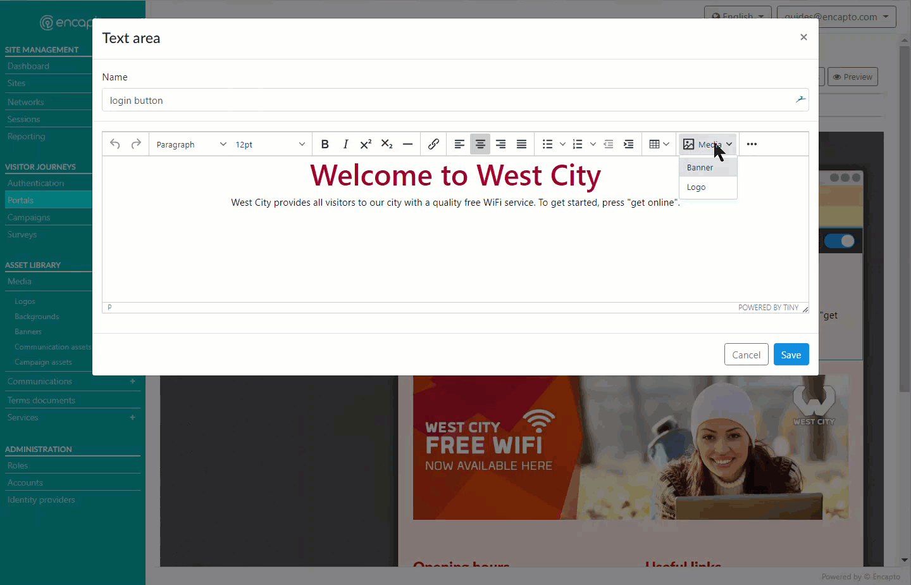
Task: Justify the text alignment
Action: coord(521,144)
